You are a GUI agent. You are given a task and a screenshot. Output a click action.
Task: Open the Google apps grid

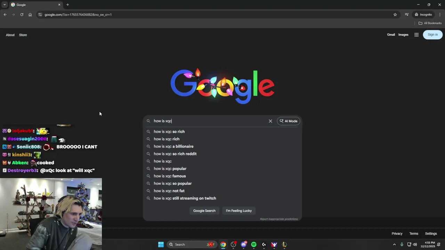416,35
